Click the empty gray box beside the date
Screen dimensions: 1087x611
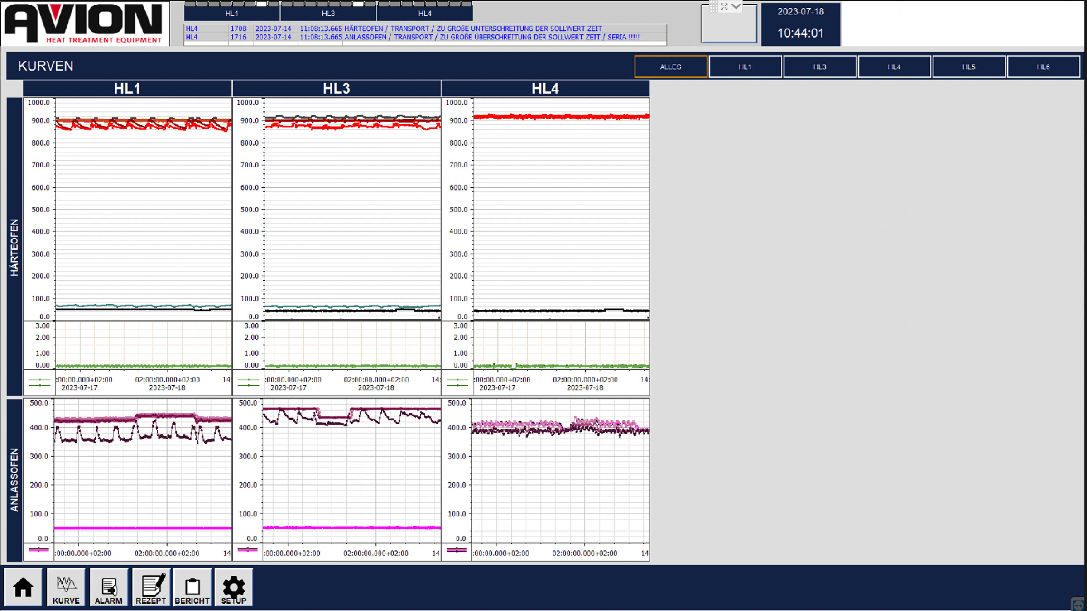click(729, 27)
